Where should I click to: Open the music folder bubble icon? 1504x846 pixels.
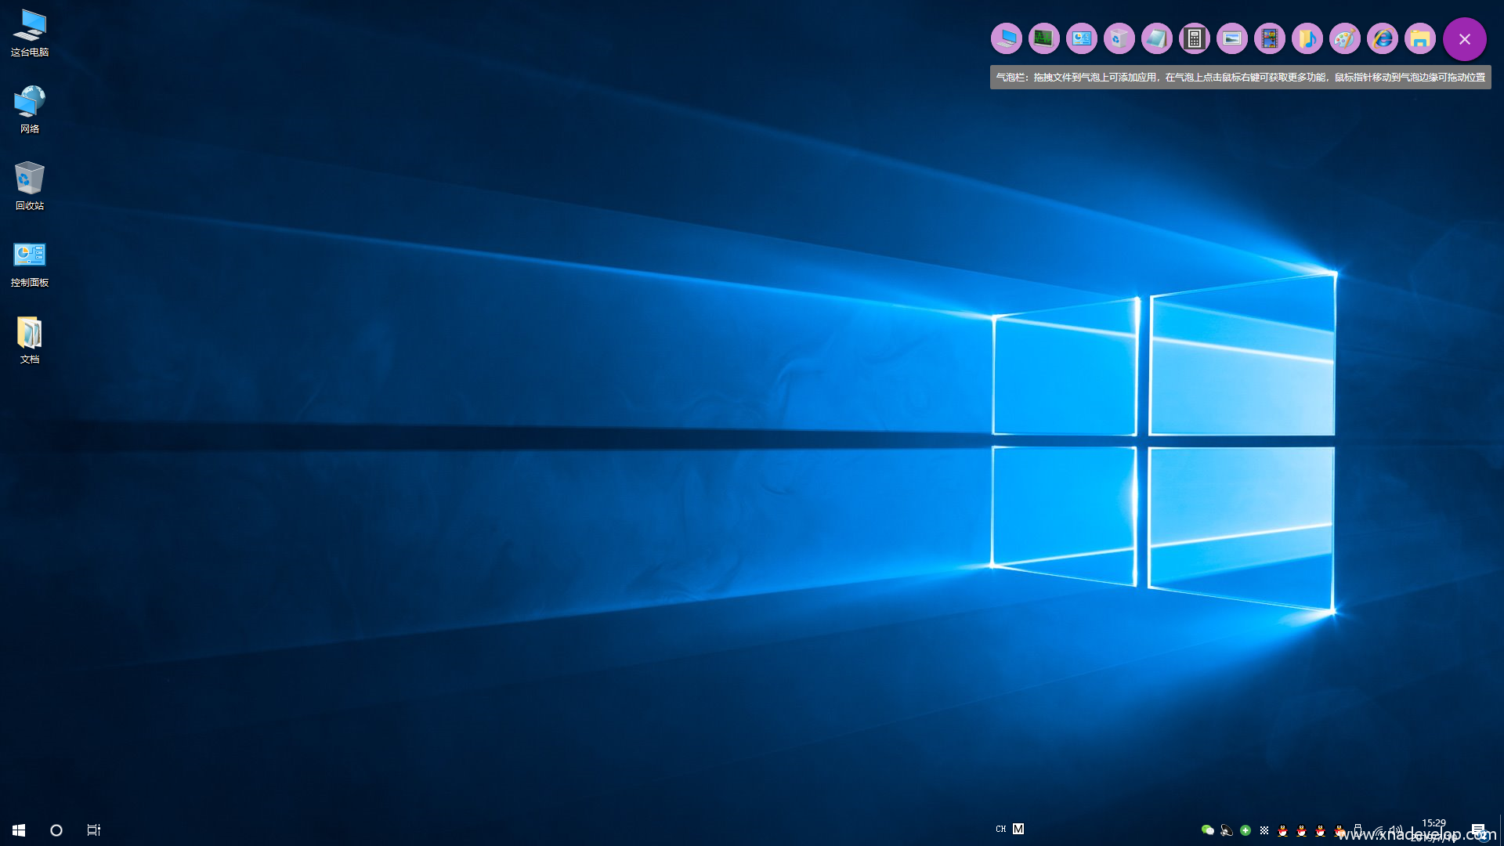click(x=1307, y=38)
